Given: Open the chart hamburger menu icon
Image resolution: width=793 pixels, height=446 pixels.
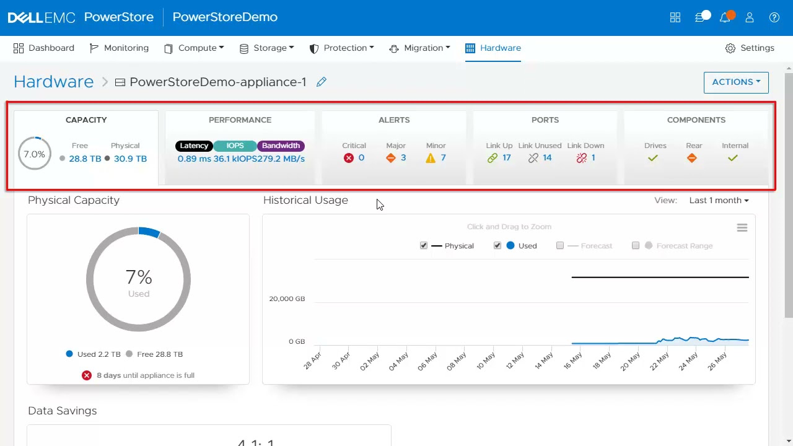Looking at the screenshot, I should click(x=742, y=228).
